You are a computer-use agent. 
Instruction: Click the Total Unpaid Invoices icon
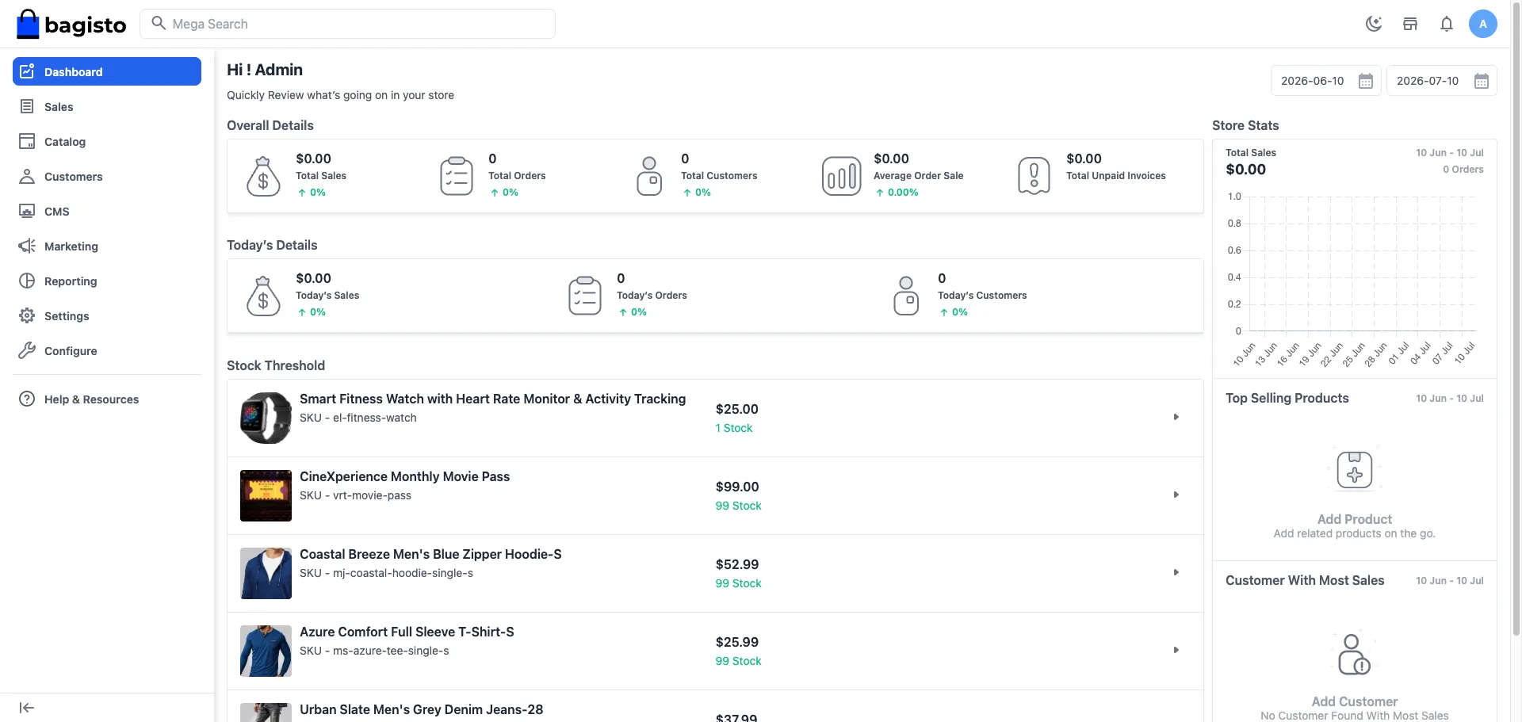1034,176
